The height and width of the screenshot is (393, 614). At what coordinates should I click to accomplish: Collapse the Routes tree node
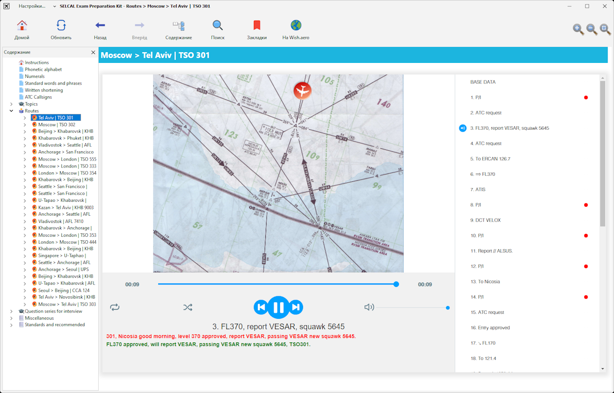coord(11,111)
